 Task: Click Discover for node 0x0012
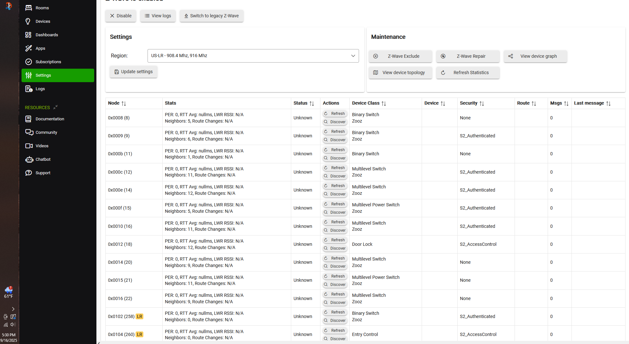point(335,248)
